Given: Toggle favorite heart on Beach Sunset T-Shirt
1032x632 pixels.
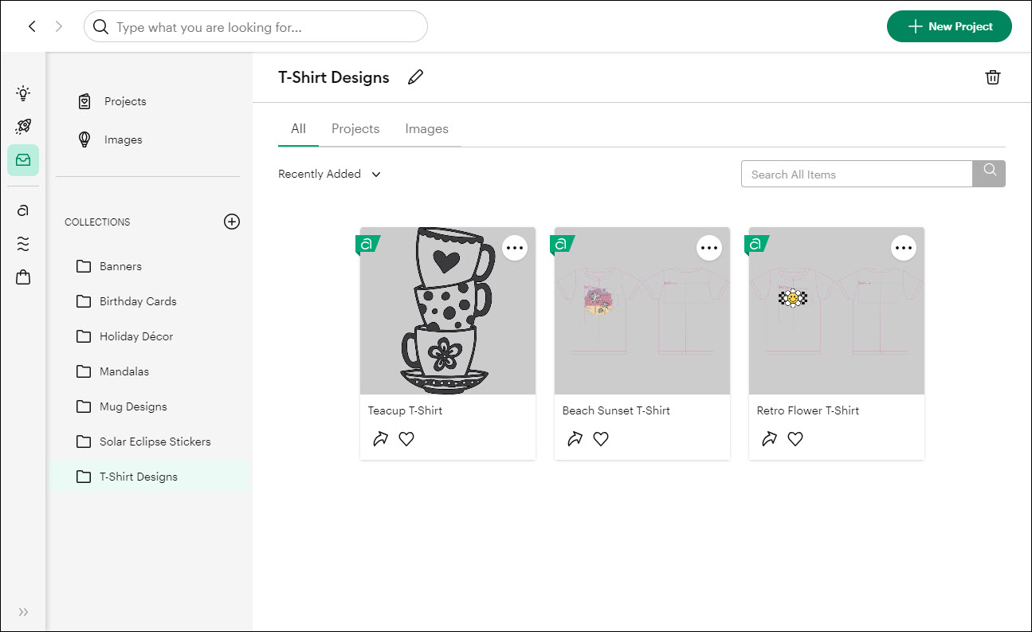Looking at the screenshot, I should pos(601,438).
